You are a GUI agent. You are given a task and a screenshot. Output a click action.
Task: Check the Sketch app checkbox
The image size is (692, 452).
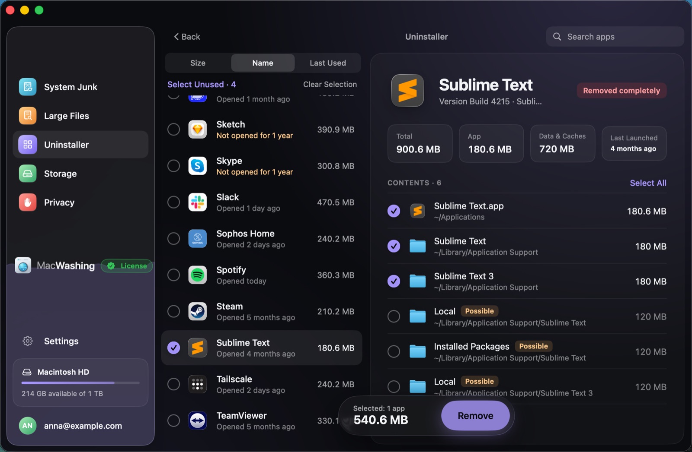[173, 130]
